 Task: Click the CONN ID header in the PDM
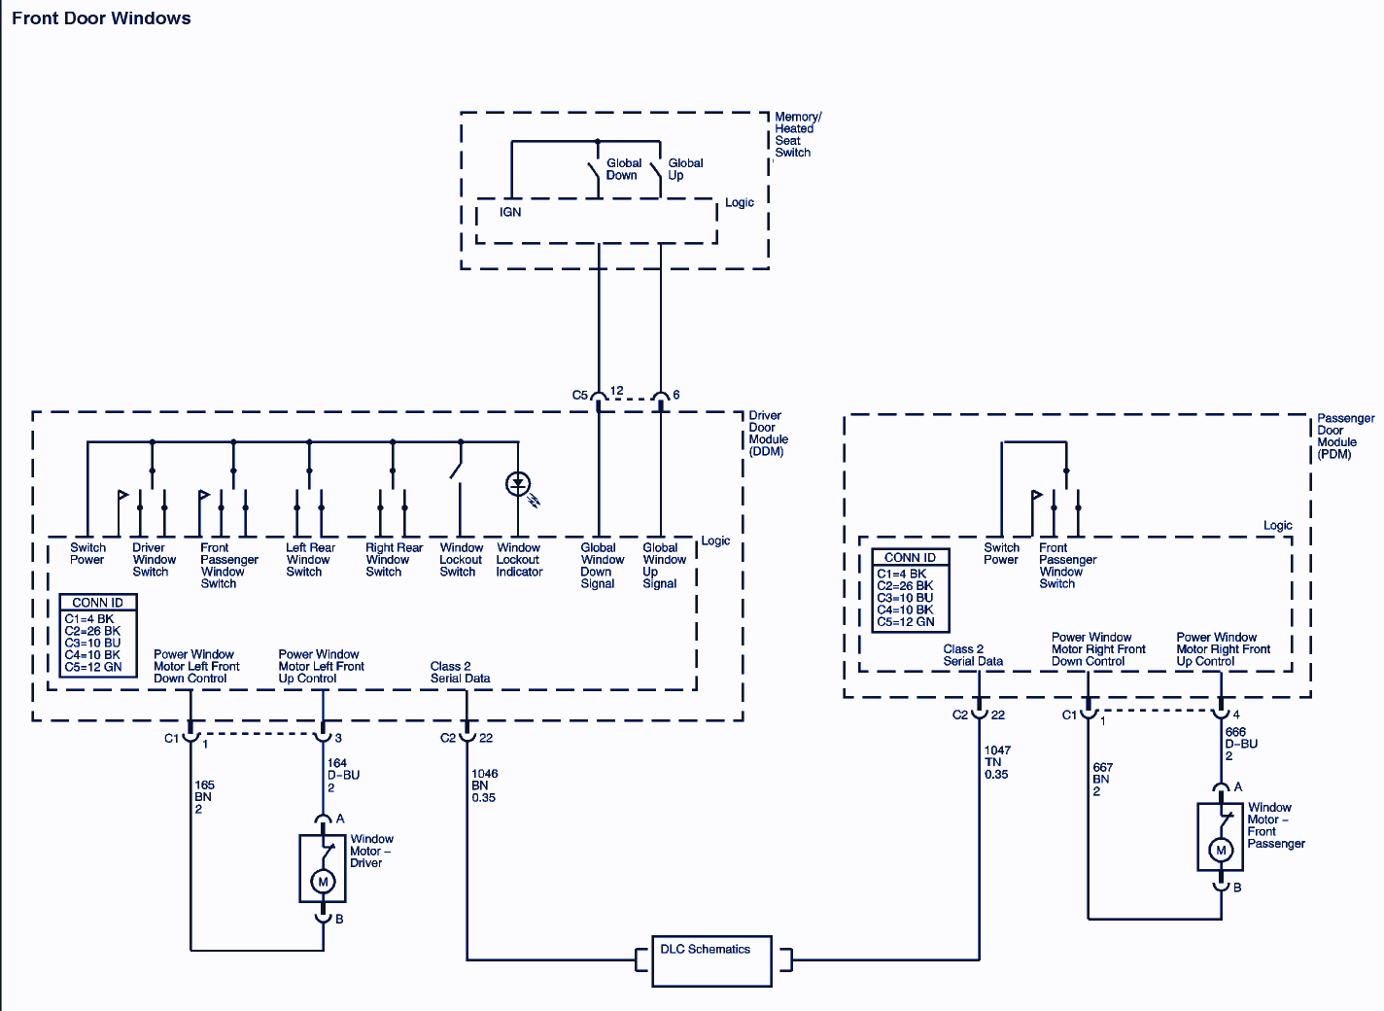(910, 558)
